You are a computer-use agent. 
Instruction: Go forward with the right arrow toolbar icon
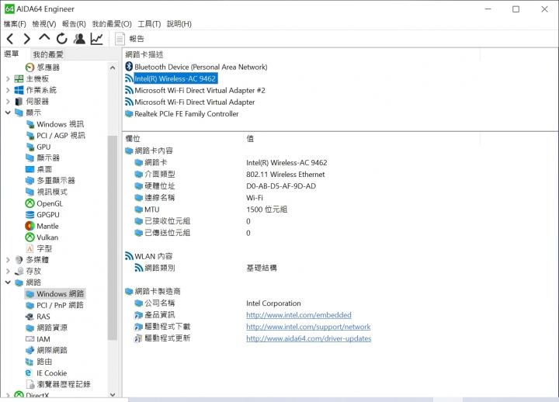pos(26,39)
